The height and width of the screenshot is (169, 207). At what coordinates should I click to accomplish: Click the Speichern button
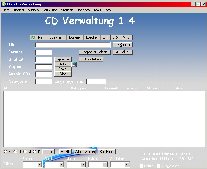(57, 37)
